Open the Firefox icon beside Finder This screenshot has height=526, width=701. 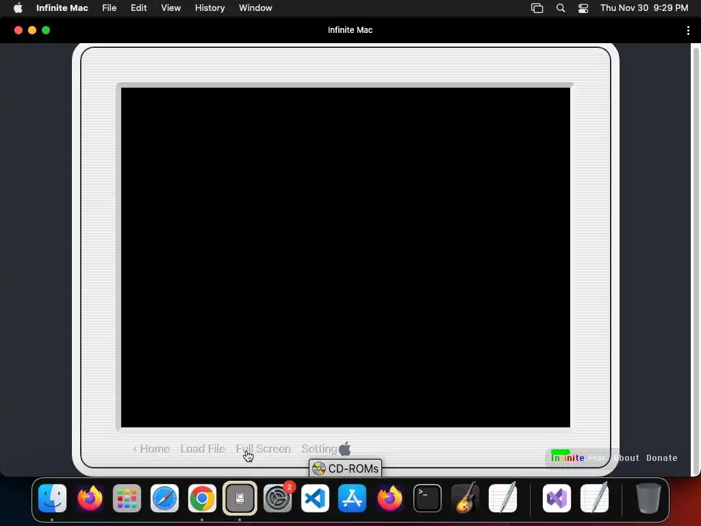pyautogui.click(x=90, y=498)
